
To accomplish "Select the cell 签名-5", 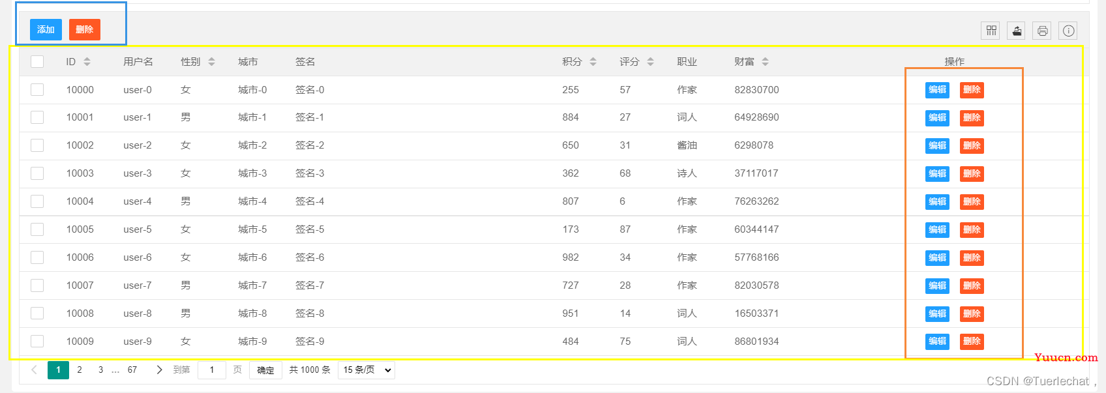I will [x=310, y=229].
